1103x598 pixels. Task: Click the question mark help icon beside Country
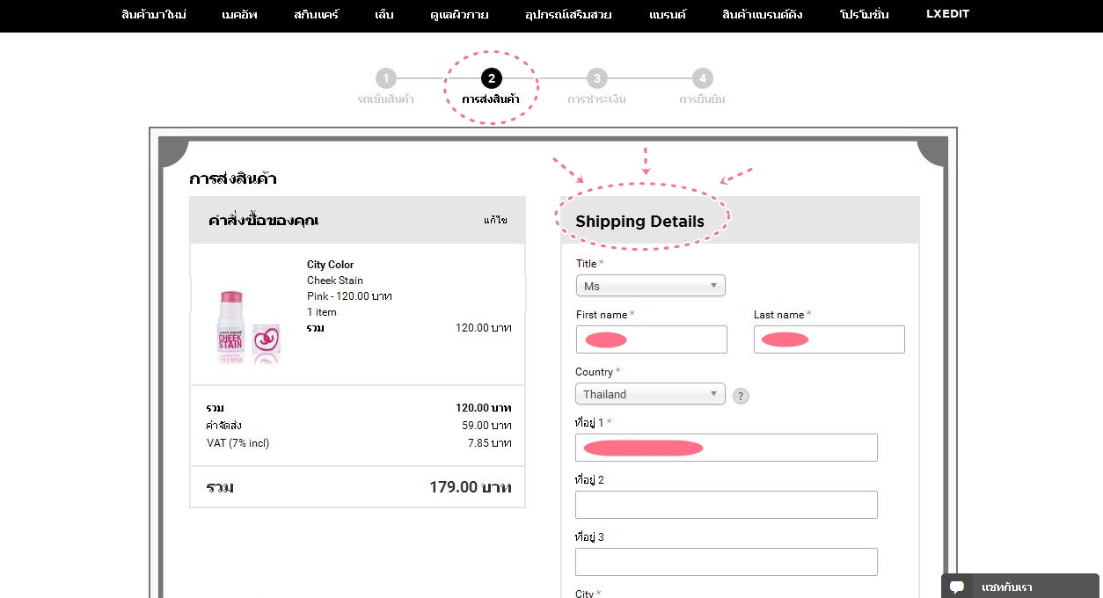(741, 396)
